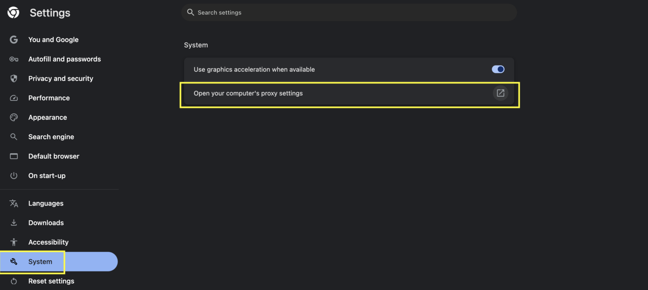648x290 pixels.
Task: Open your computer's proxy settings
Action: coord(248,93)
